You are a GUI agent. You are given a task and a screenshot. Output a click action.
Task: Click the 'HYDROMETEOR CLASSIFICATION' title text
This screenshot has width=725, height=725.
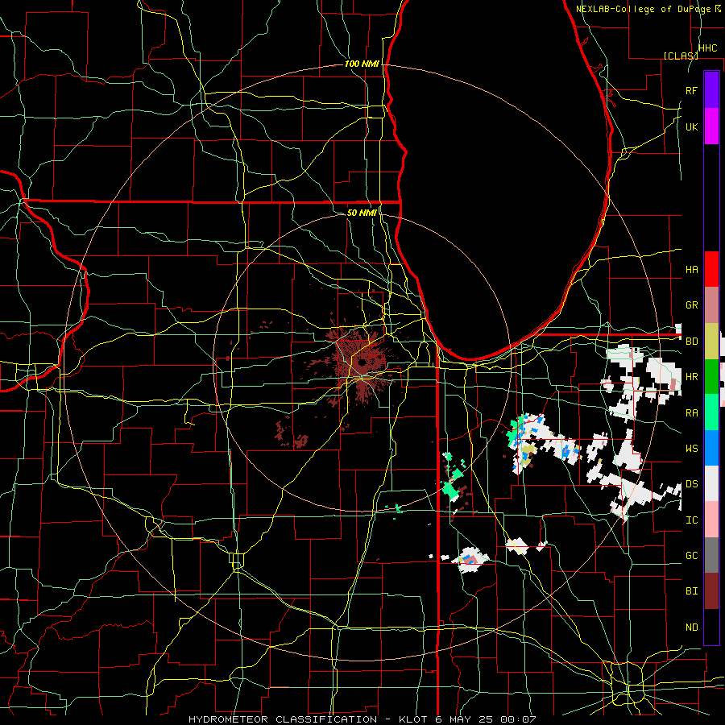(283, 719)
